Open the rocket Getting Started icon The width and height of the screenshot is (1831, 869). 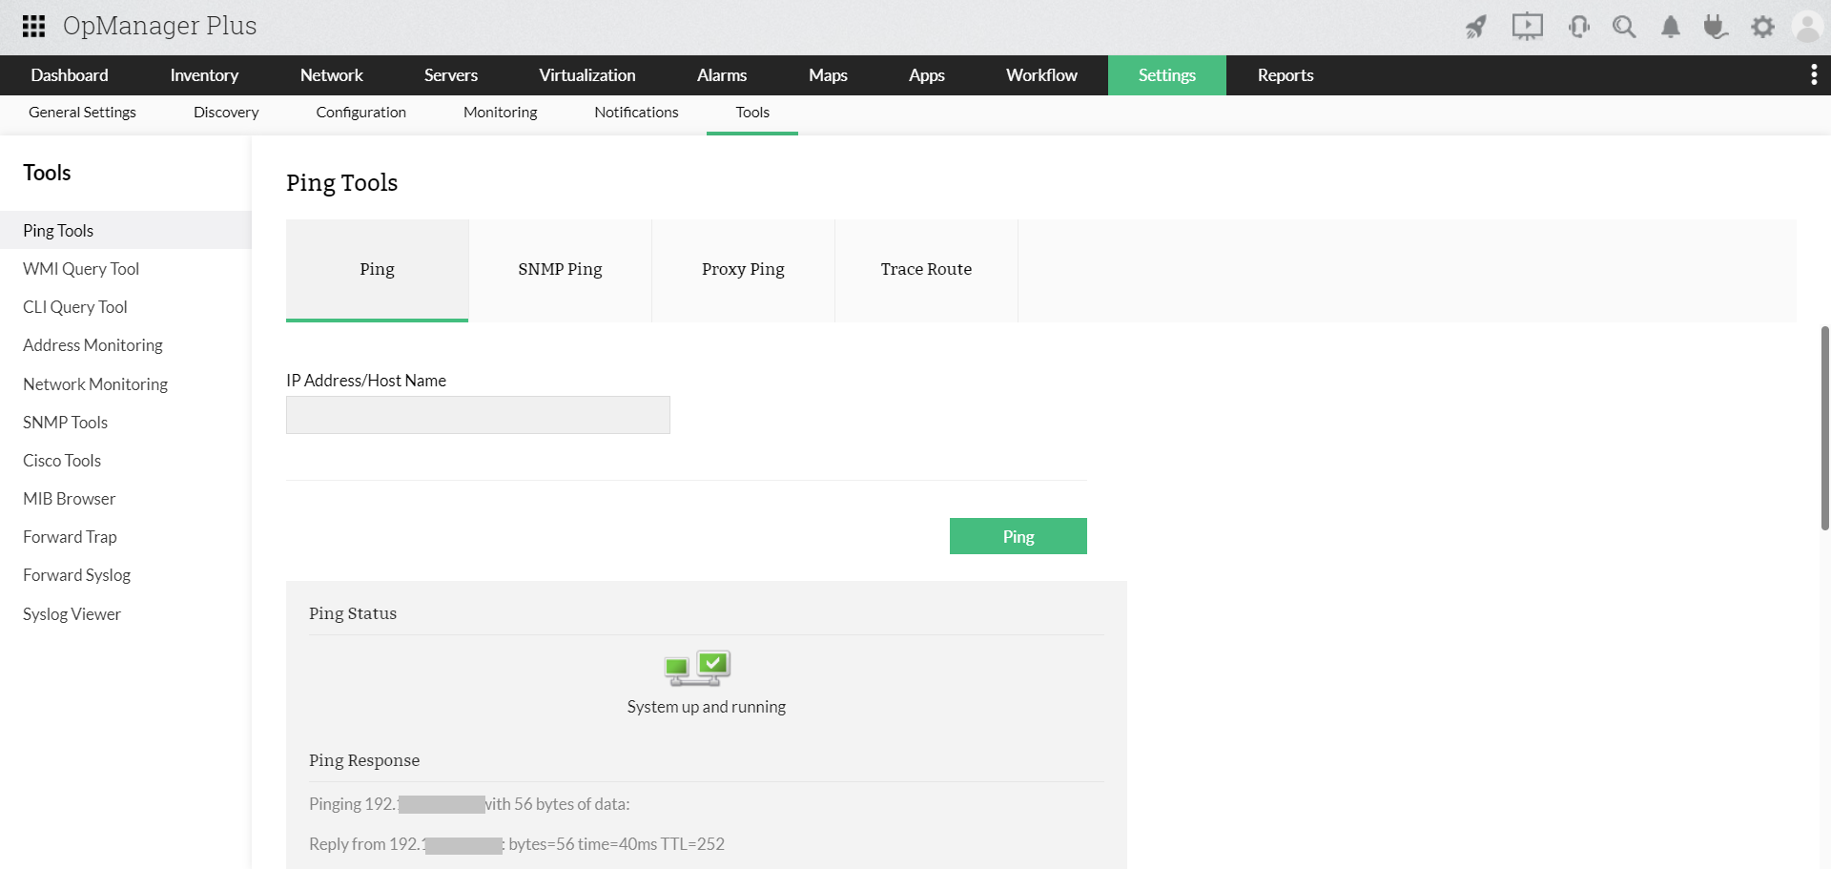coord(1475,27)
